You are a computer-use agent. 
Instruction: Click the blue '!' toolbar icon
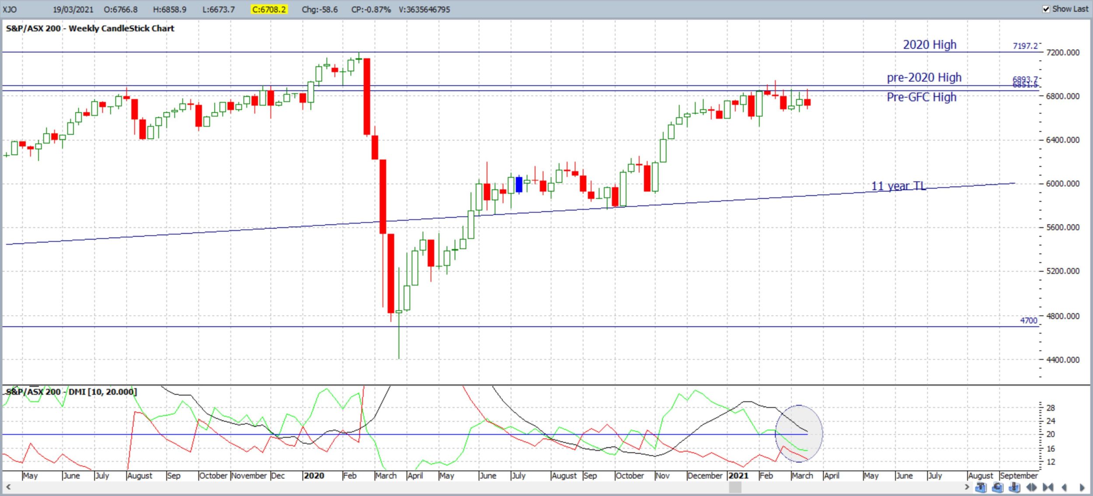(x=1014, y=487)
